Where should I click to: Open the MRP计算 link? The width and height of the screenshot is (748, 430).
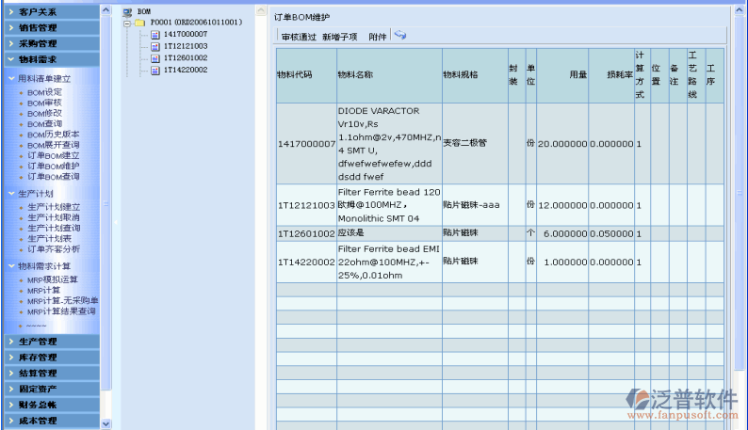[43, 291]
